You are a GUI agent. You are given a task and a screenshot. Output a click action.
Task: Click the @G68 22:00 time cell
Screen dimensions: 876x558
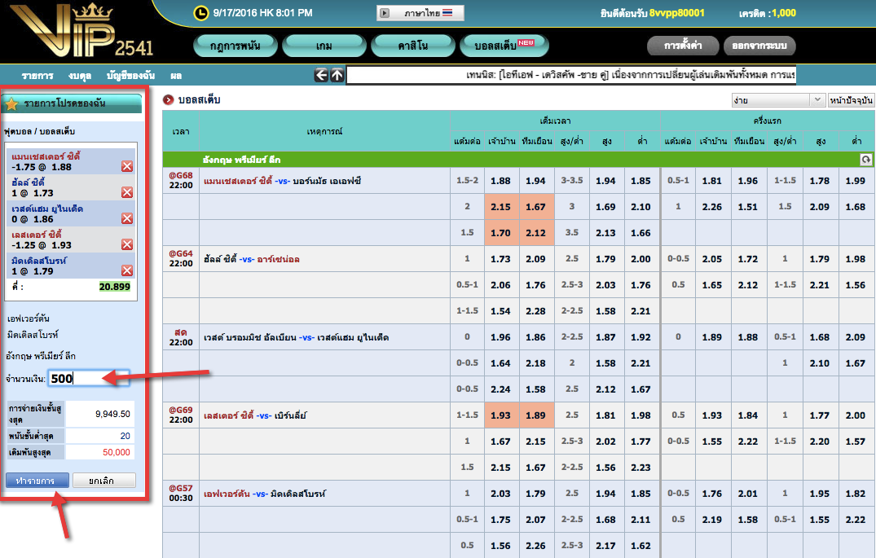(x=180, y=180)
